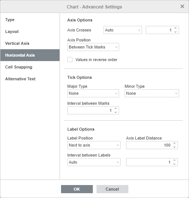Open the Axis Crosses Auto dropdown
Screen dimensions: 189x198
click(x=123, y=30)
